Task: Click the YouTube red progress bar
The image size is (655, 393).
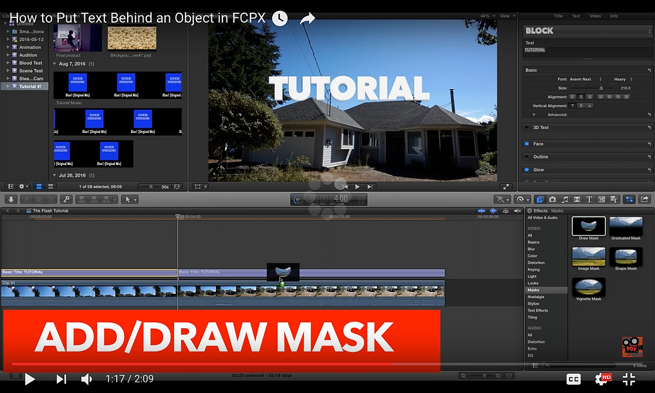Action: pos(202,365)
